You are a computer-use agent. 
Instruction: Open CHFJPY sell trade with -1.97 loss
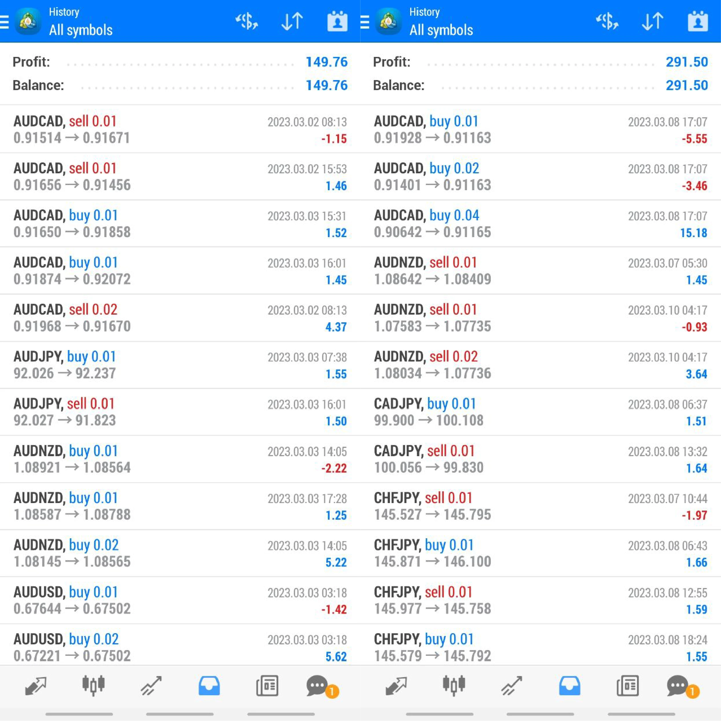(541, 506)
